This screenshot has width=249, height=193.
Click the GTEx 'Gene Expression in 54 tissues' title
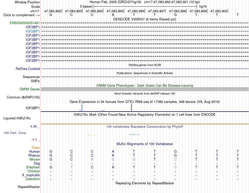pyautogui.click(x=145, y=102)
